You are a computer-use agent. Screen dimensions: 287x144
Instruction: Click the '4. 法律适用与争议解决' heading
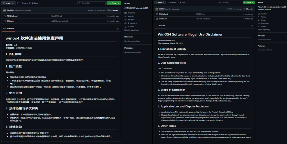[22, 109]
